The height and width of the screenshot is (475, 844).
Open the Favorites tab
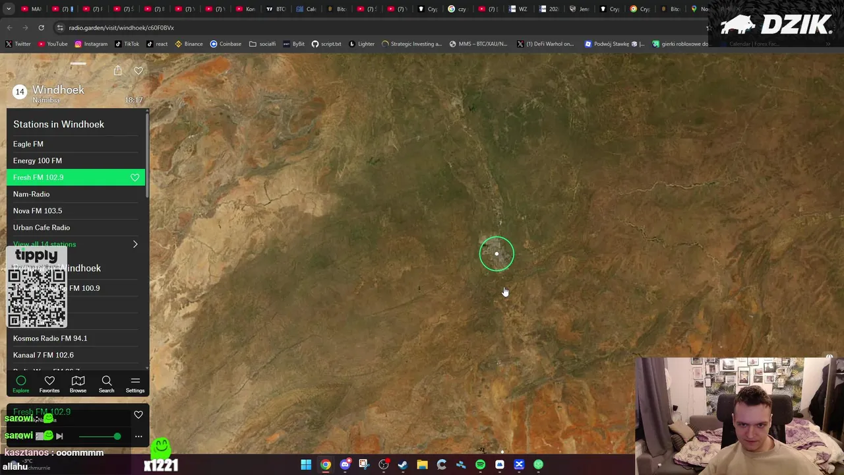[49, 384]
